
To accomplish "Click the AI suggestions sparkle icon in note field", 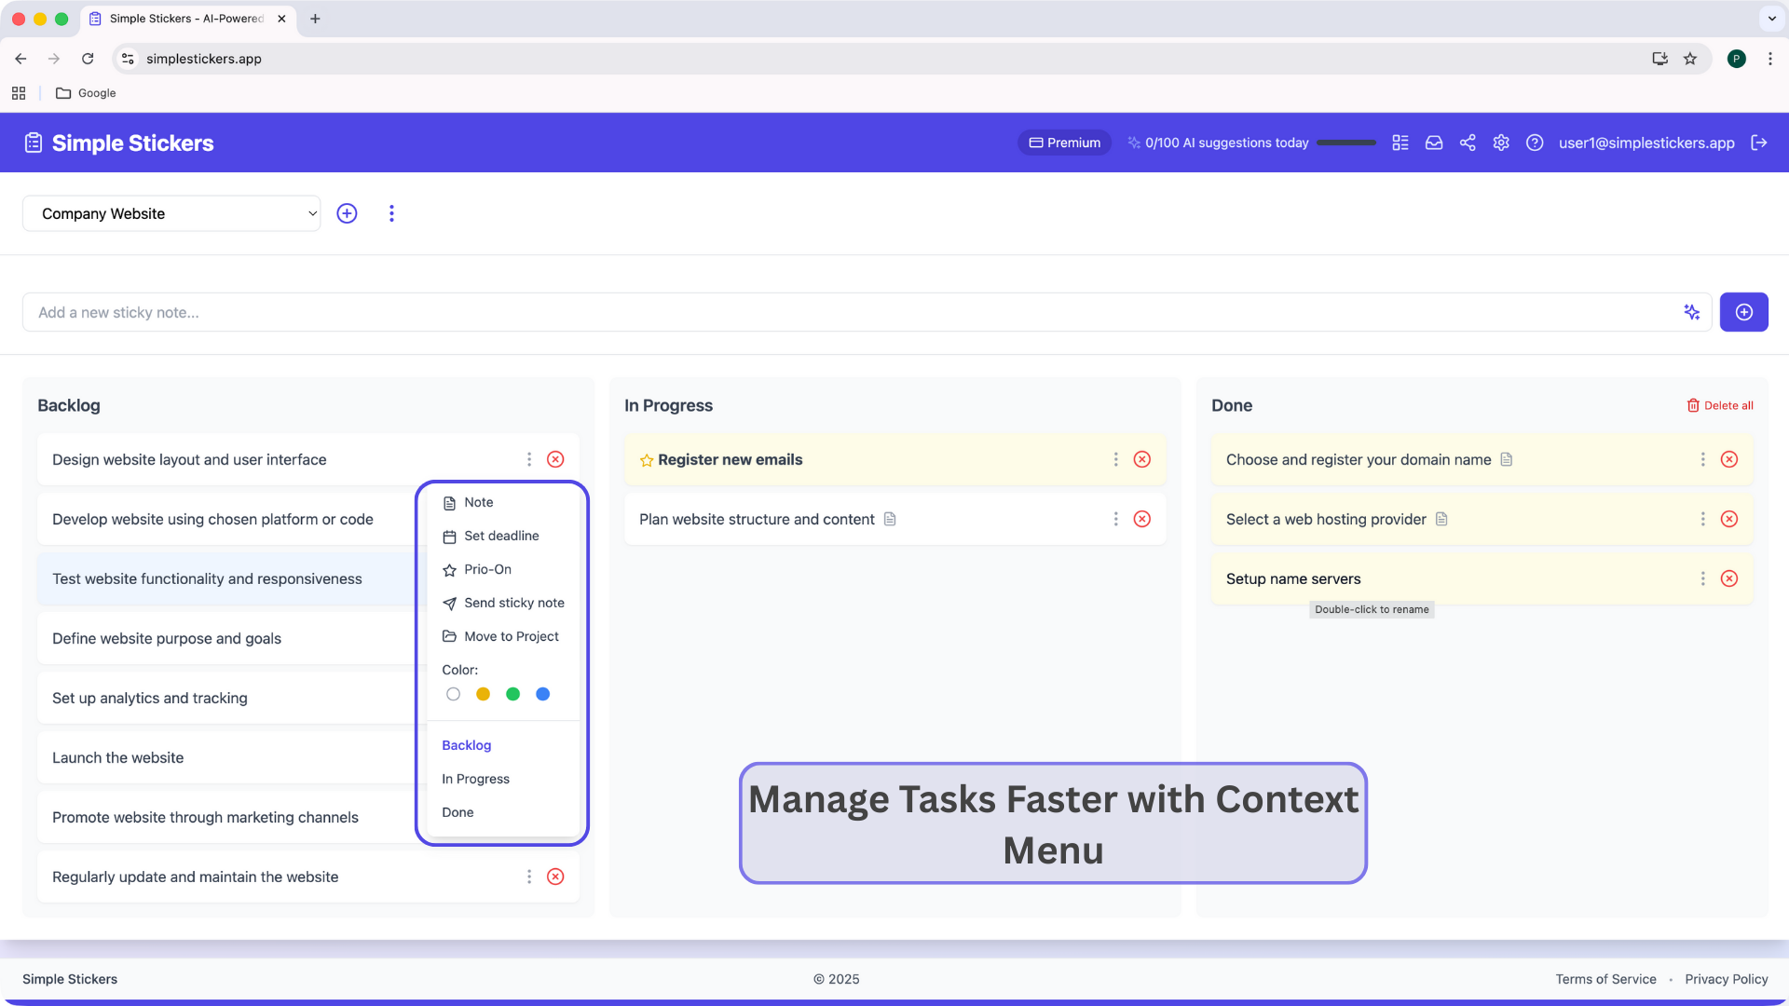I will (x=1692, y=312).
